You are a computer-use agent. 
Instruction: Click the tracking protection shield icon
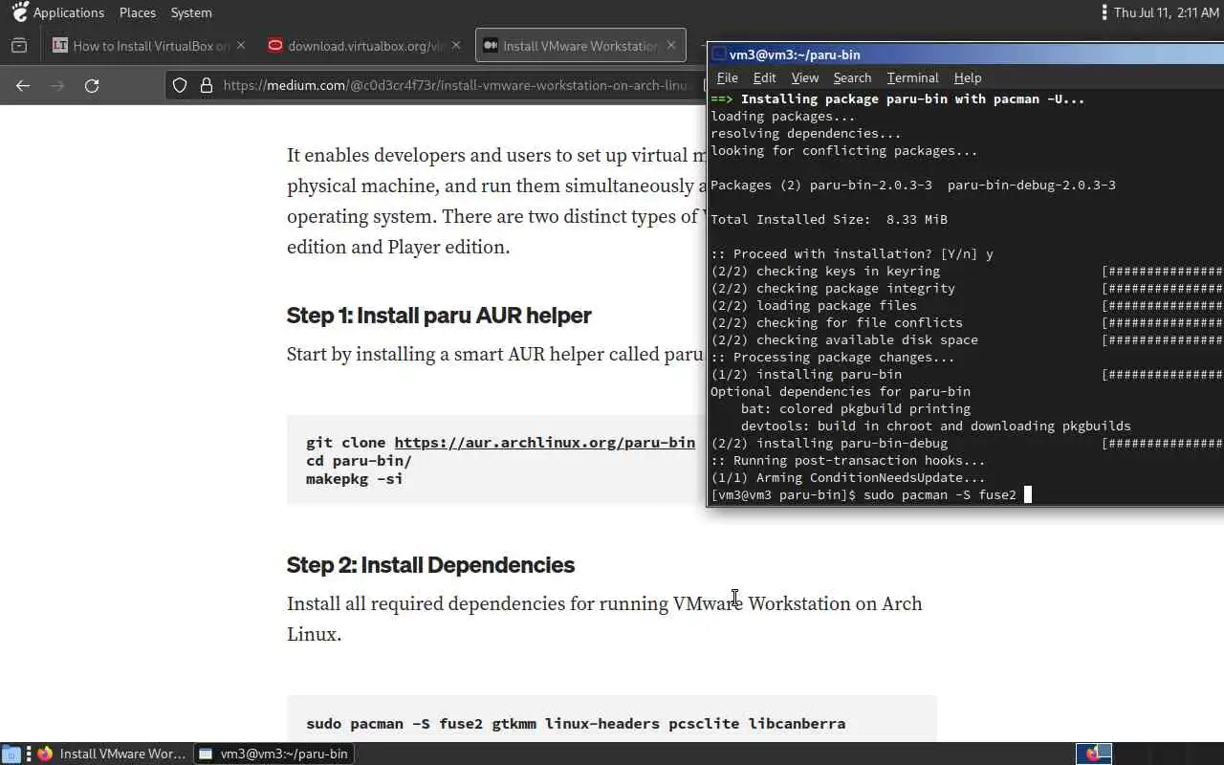pos(180,85)
